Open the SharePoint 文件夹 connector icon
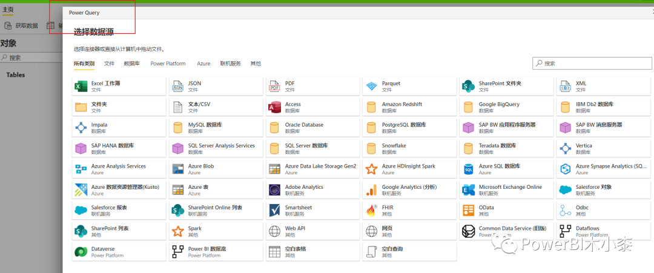 [468, 87]
